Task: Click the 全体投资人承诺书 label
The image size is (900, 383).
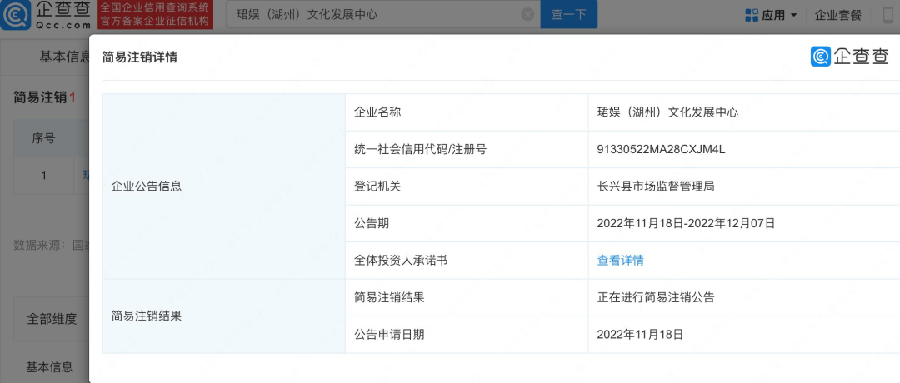Action: pyautogui.click(x=401, y=261)
